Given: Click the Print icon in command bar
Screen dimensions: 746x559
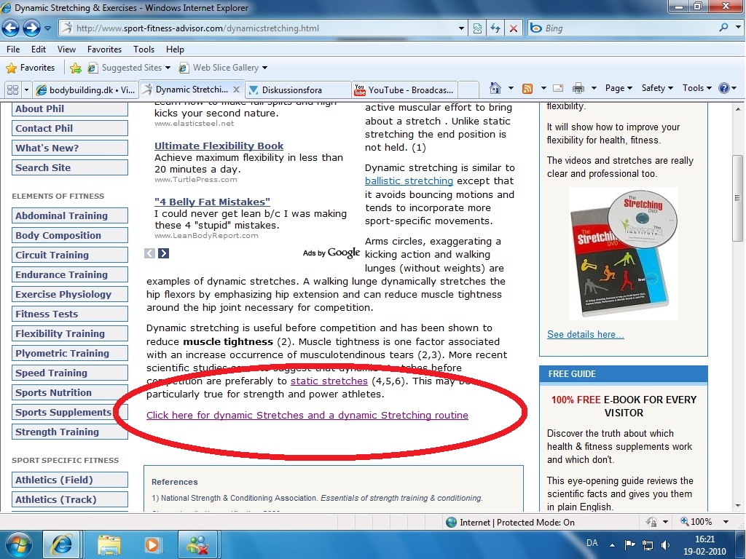Looking at the screenshot, I should coord(578,88).
